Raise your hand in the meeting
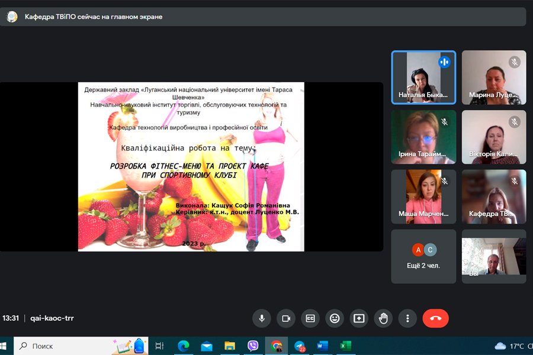 tap(383, 318)
